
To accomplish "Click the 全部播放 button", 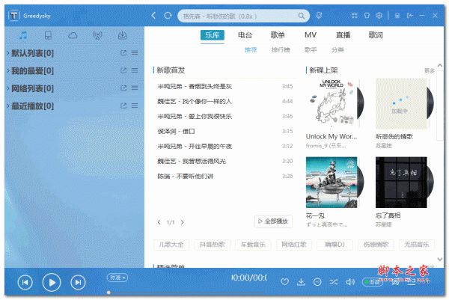I will coord(273,221).
